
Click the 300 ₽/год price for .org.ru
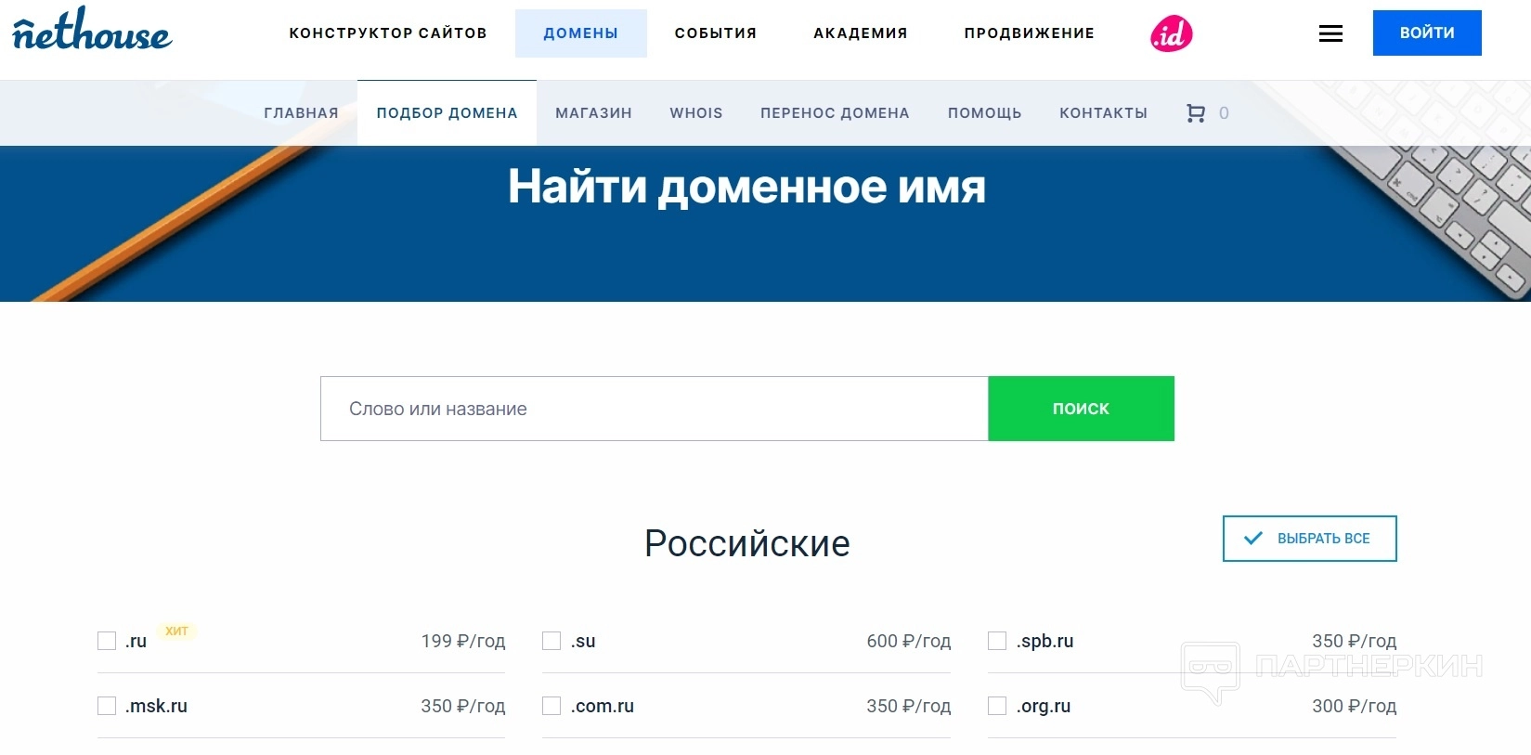click(1354, 706)
